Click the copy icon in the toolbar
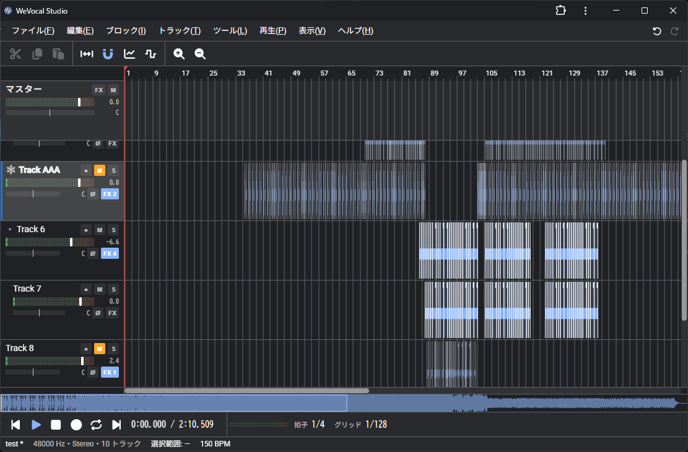The image size is (688, 452). (37, 54)
